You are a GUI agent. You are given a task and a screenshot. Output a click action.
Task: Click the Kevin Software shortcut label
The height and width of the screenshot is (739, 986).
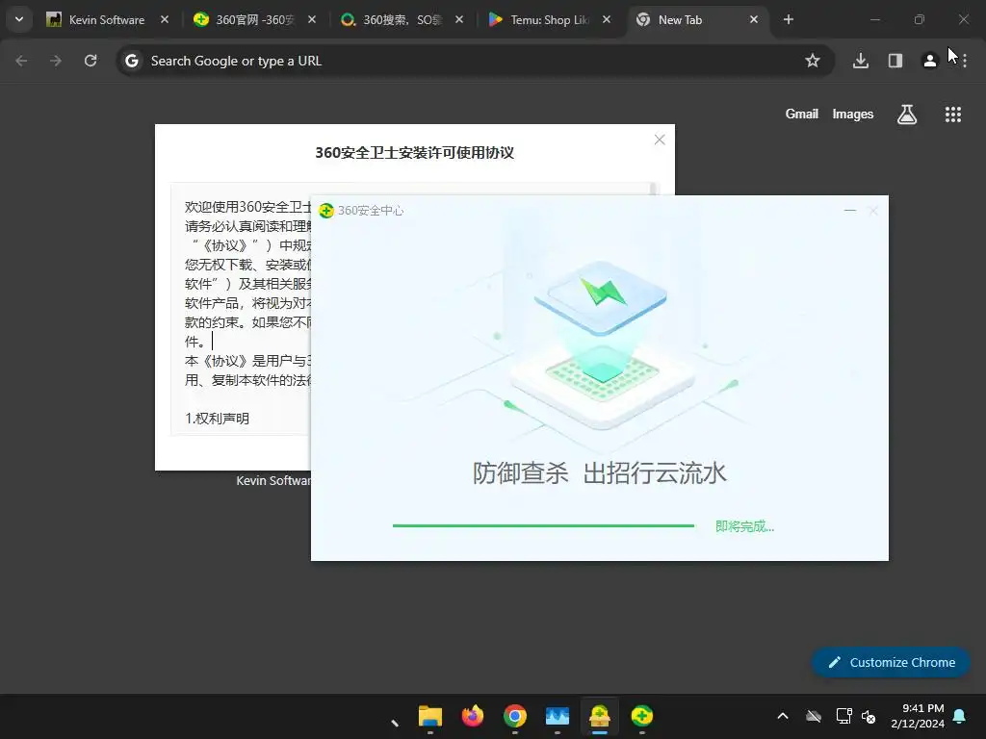[x=273, y=480]
